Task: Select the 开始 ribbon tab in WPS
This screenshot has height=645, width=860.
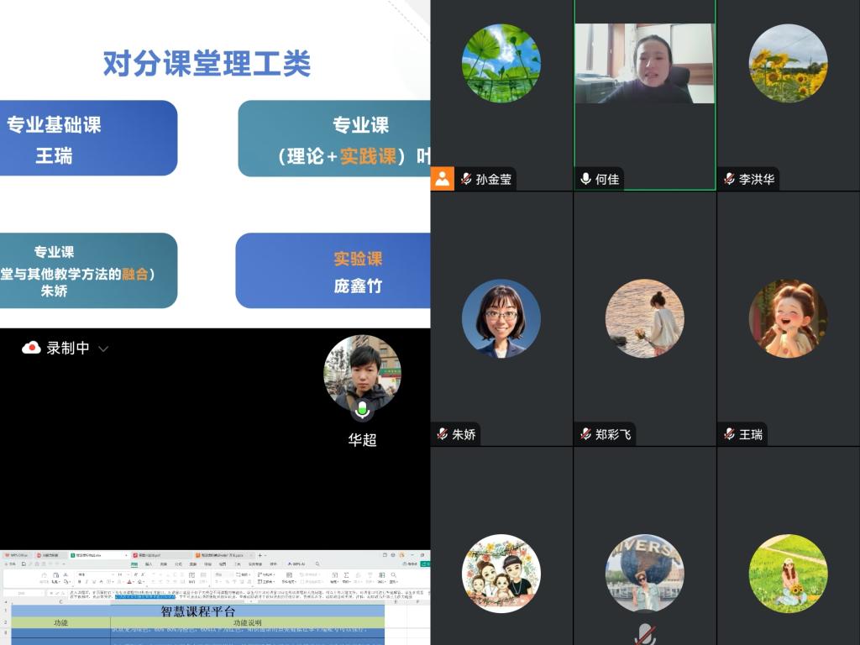Action: [x=134, y=564]
